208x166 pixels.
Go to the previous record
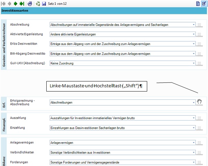click(x=10, y=3)
